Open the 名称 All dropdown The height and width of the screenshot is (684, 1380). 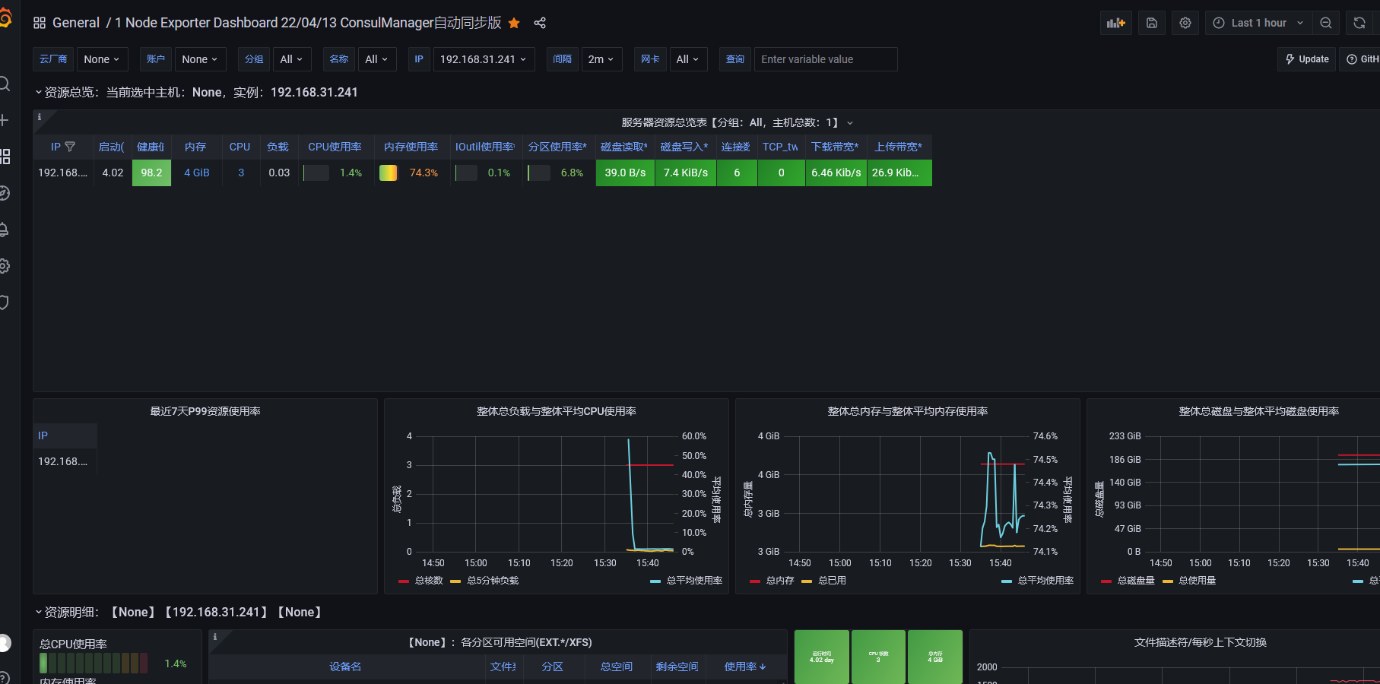pyautogui.click(x=377, y=59)
